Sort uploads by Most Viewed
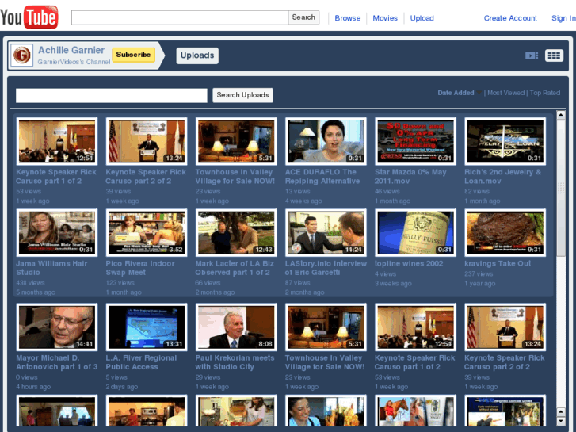576x432 pixels. point(505,93)
